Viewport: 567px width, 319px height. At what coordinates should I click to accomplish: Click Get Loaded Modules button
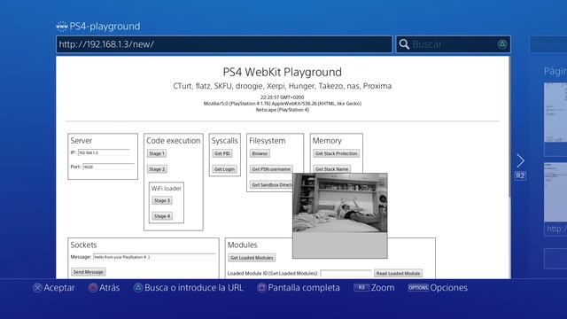point(252,258)
